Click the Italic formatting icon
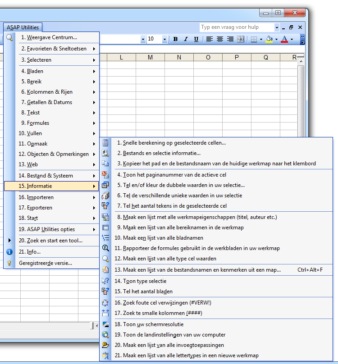338x364 pixels. pos(186,39)
